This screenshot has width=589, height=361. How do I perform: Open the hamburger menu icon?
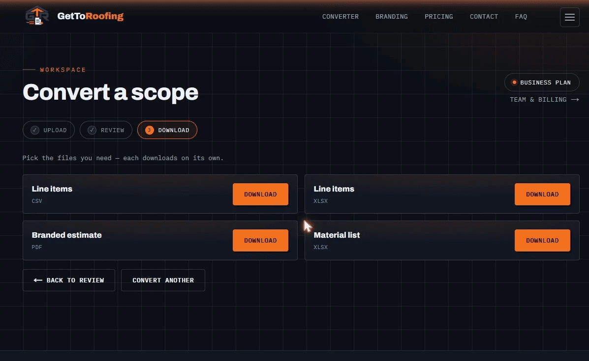pyautogui.click(x=569, y=17)
